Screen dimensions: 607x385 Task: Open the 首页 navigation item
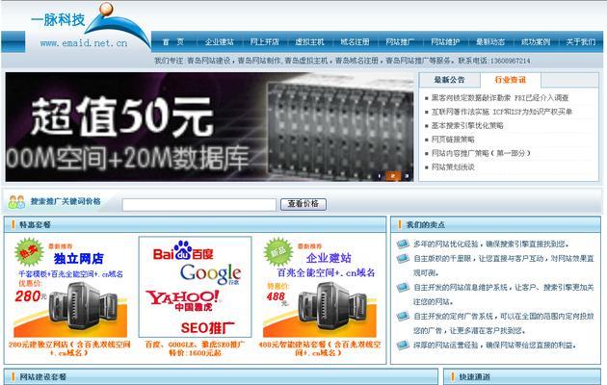tap(173, 41)
